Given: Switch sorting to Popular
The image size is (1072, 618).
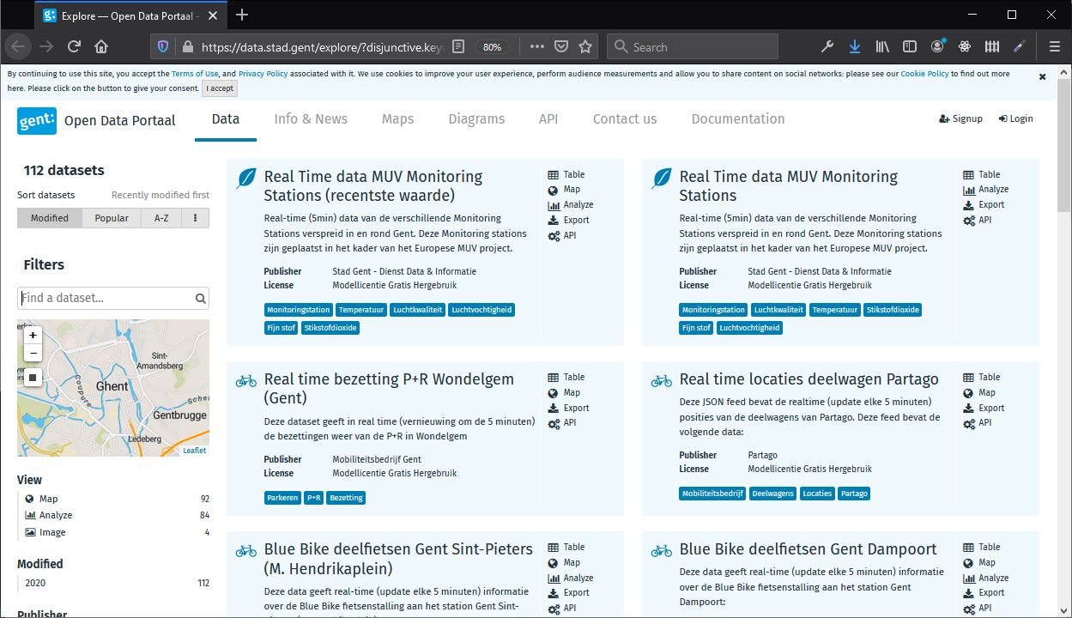Looking at the screenshot, I should 111,217.
